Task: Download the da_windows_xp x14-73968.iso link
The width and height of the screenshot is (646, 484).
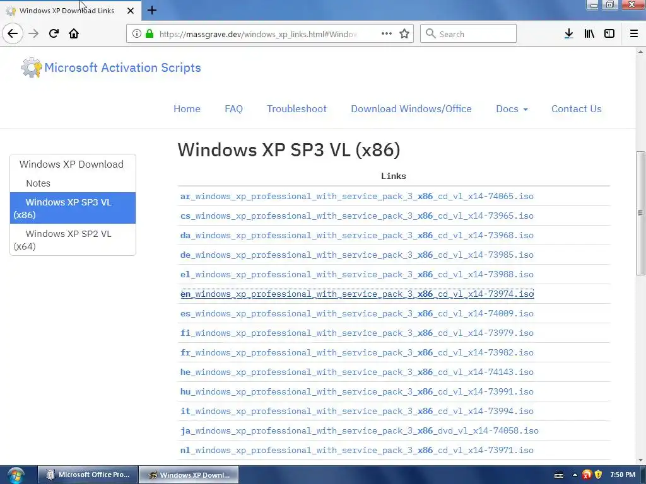Action: click(357, 236)
